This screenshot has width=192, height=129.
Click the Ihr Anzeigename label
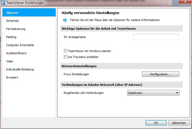(x=75, y=37)
